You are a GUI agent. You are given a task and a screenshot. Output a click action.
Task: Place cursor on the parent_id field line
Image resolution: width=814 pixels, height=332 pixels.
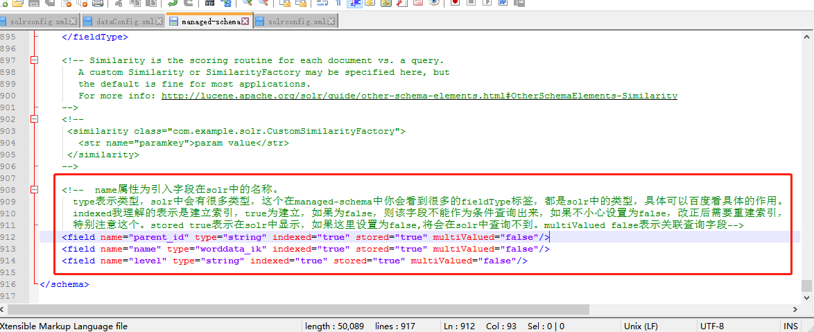(x=305, y=237)
